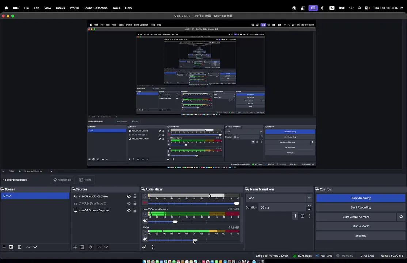Open macOS Screen Capture channel options dots
The image size is (407, 263).
(x=145, y=214)
